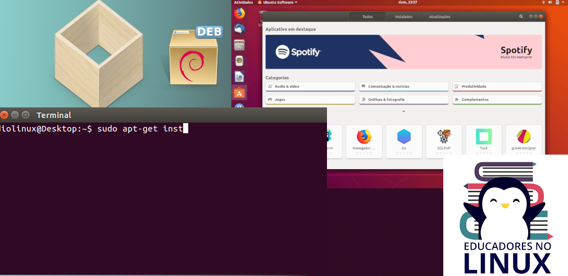The width and height of the screenshot is (568, 276).
Task: Minimize the Terminal window
Action: click(15, 115)
